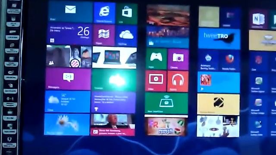The image size is (276, 155).
Task: Open the yellow tile with the black diamond logo
Action: [218, 104]
